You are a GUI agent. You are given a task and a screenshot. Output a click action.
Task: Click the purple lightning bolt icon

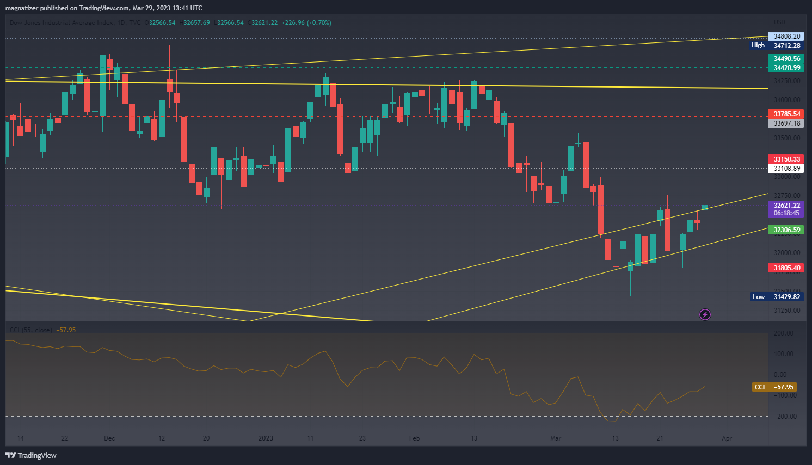point(705,314)
